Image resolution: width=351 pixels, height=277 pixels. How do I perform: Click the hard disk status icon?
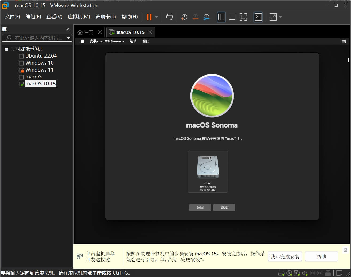tap(281, 273)
